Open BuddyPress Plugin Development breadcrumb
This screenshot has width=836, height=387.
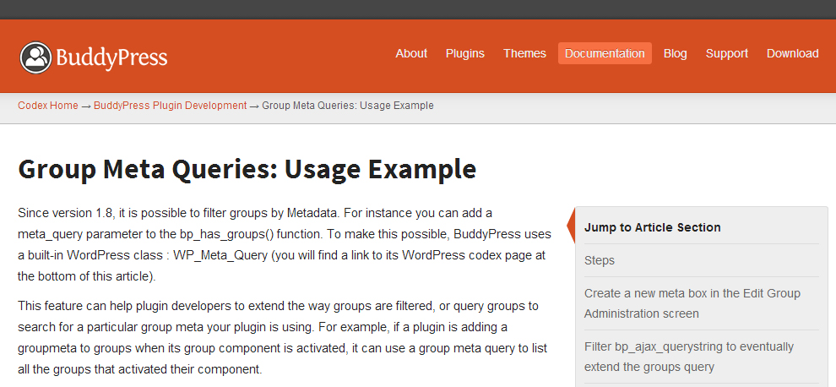[x=170, y=106]
